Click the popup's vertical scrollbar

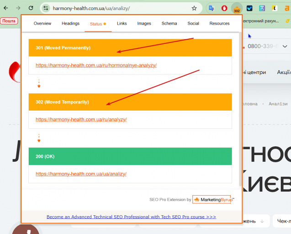click(240, 110)
